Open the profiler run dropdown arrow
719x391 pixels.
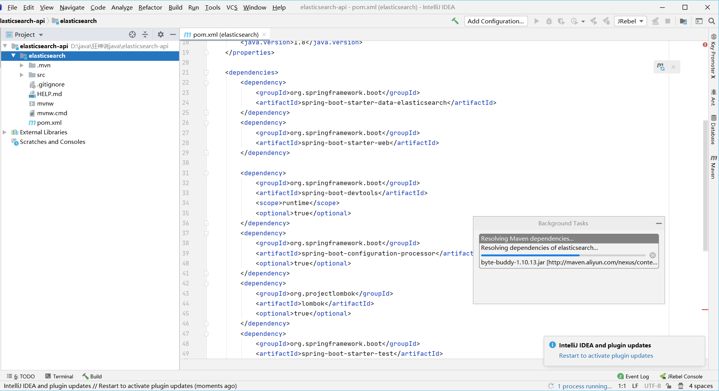pyautogui.click(x=583, y=21)
